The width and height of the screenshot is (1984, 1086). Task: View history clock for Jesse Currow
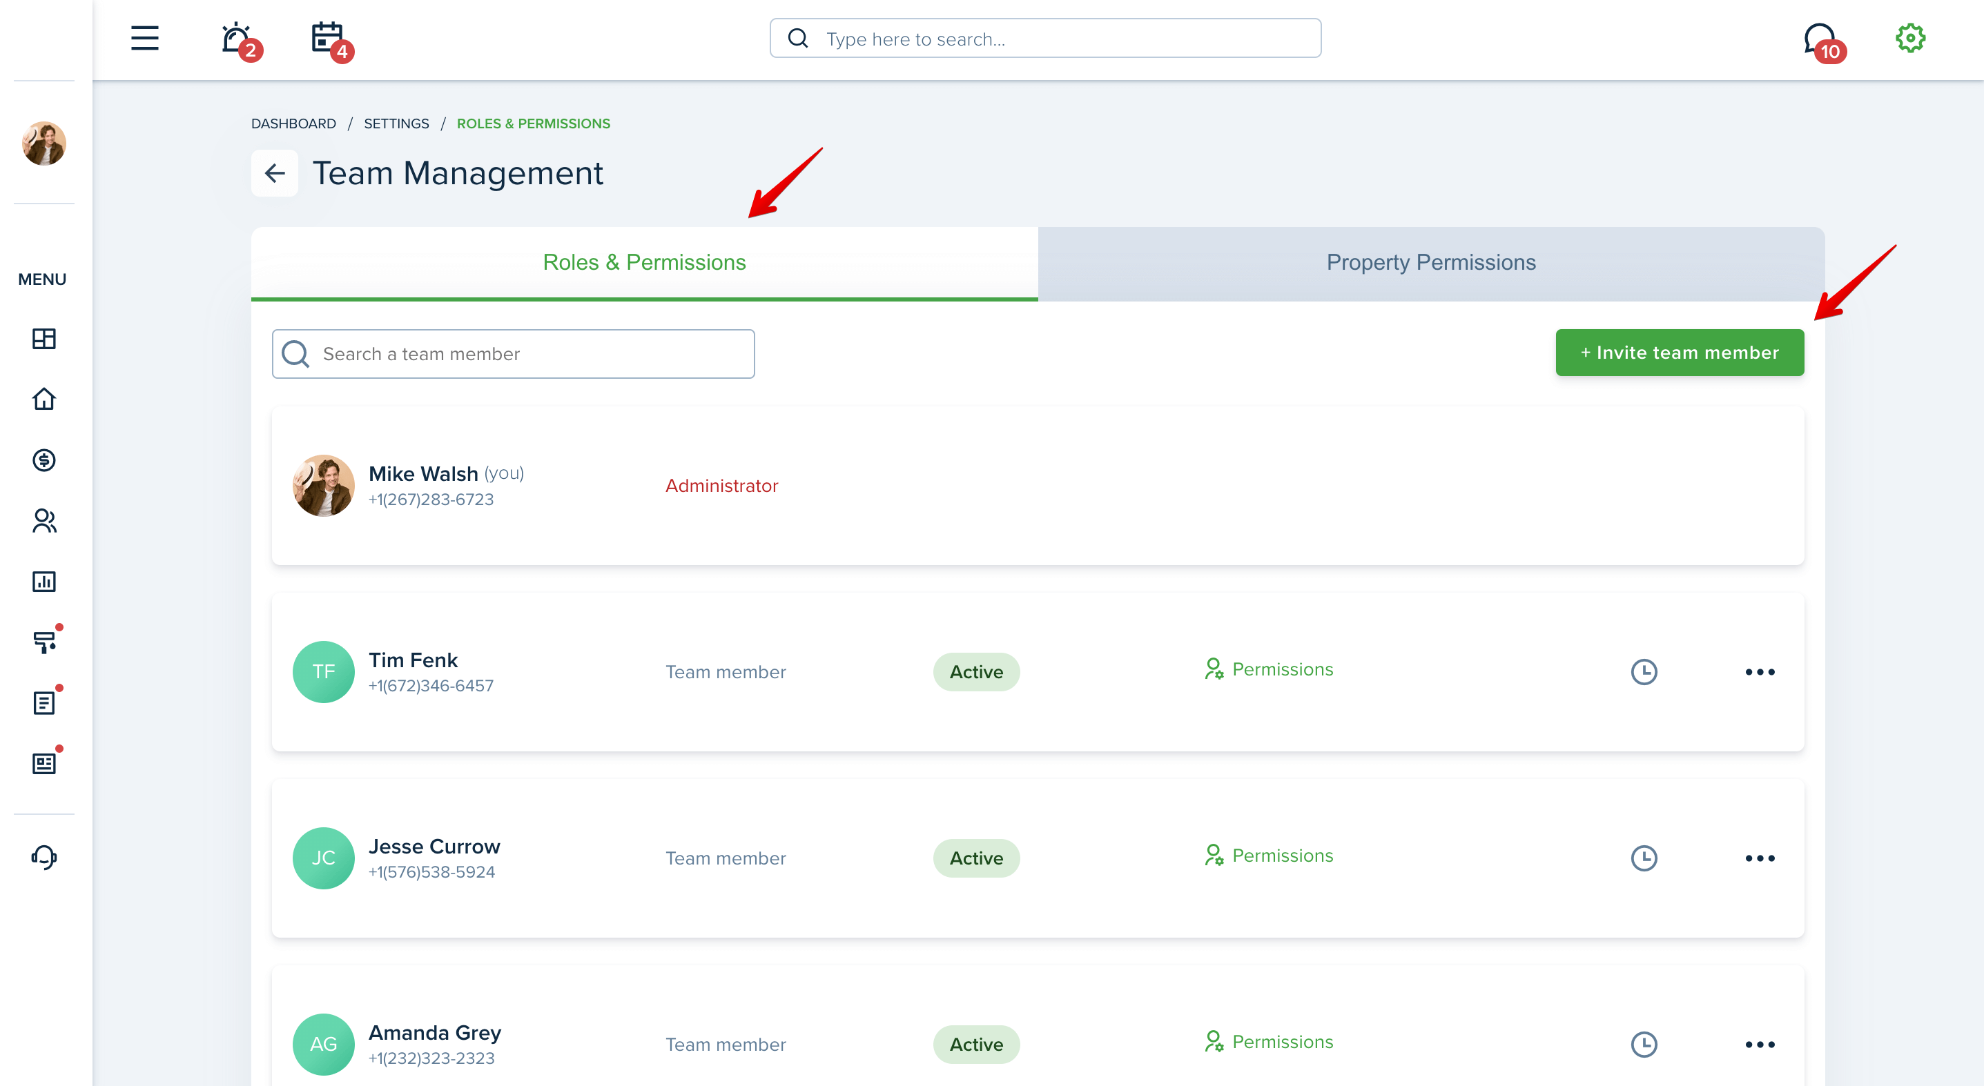point(1644,858)
